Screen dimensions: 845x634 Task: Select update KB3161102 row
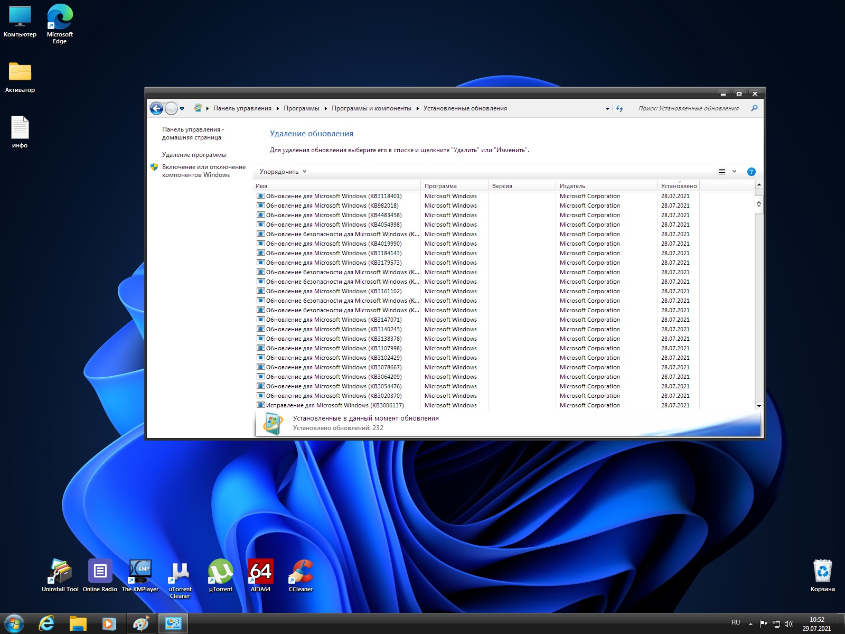(477, 291)
